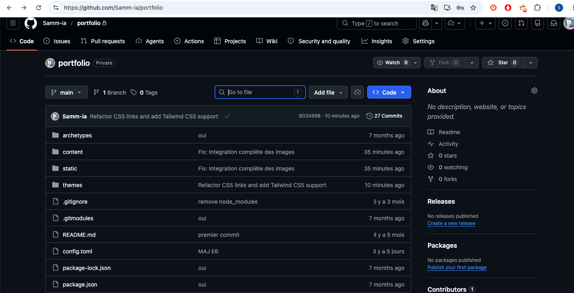Watch the portfolio repository
This screenshot has width=574, height=293.
tap(397, 63)
